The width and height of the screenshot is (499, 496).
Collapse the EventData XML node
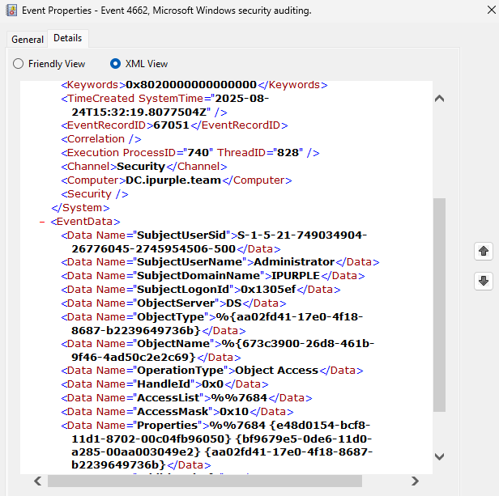point(41,221)
